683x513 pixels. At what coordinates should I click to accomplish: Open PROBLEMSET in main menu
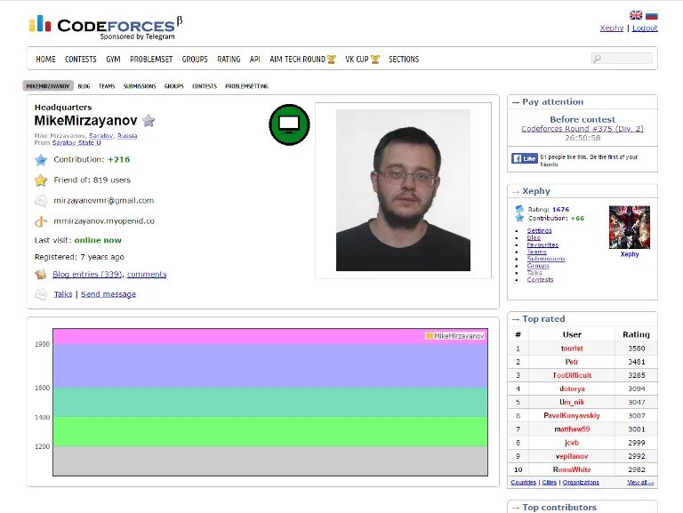pos(151,60)
